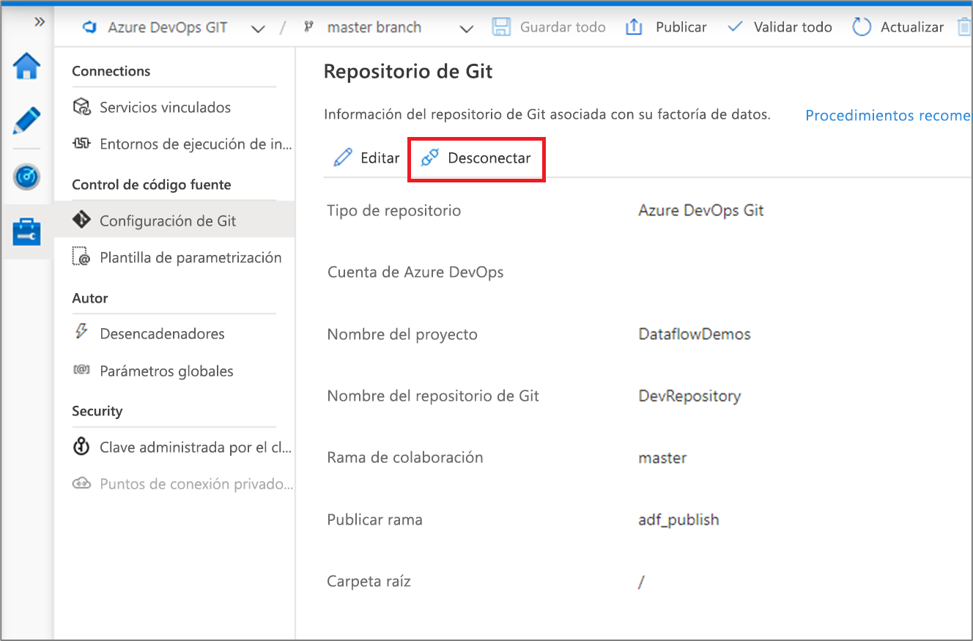Click the Cuenta de Azure DevOps label
This screenshot has width=973, height=641.
pyautogui.click(x=415, y=273)
